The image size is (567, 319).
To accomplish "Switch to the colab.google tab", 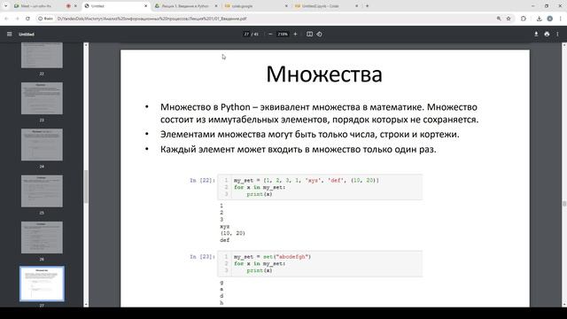I will pos(255,6).
